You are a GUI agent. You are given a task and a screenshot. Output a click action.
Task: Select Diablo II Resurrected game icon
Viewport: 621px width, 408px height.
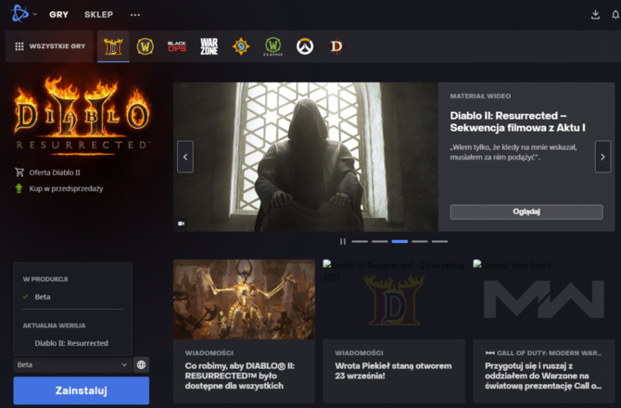pos(113,46)
